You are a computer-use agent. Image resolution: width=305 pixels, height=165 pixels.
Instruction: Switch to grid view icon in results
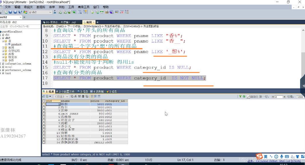[92, 96]
